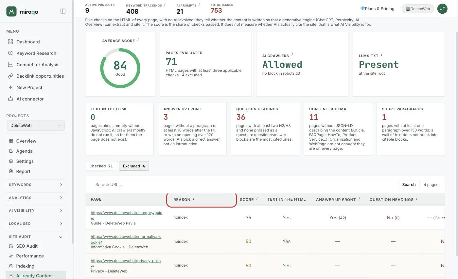Click the DeleteWeb workspace button in header
This screenshot has height=279, width=458.
[418, 9]
